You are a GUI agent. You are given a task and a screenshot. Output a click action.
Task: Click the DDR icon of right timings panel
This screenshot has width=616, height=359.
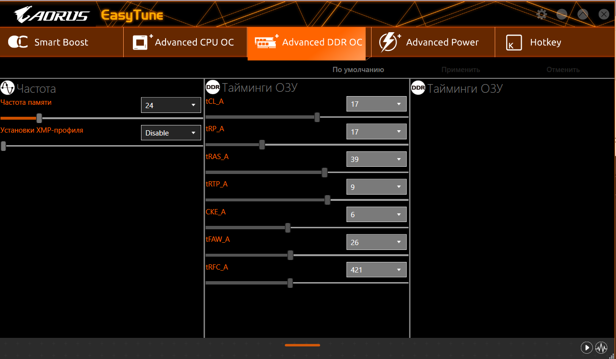pyautogui.click(x=418, y=88)
